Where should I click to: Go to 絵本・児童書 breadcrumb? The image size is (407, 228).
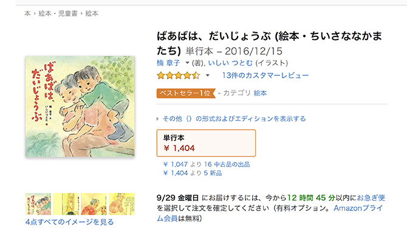[58, 13]
